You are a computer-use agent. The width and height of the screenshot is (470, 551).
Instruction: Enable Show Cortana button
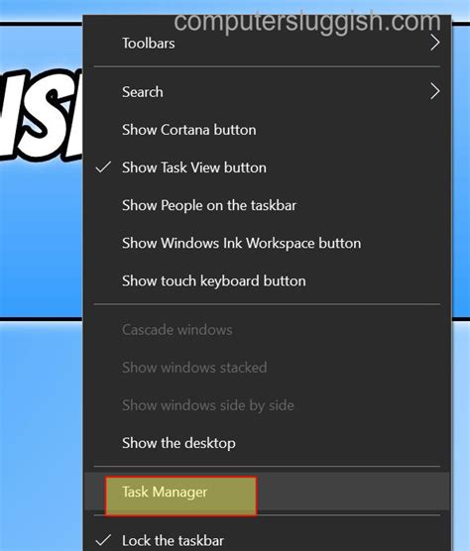pos(267,130)
